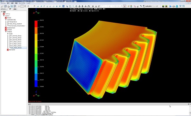Open the ヘルプ menu
This screenshot has height=116, width=191.
coord(28,3)
